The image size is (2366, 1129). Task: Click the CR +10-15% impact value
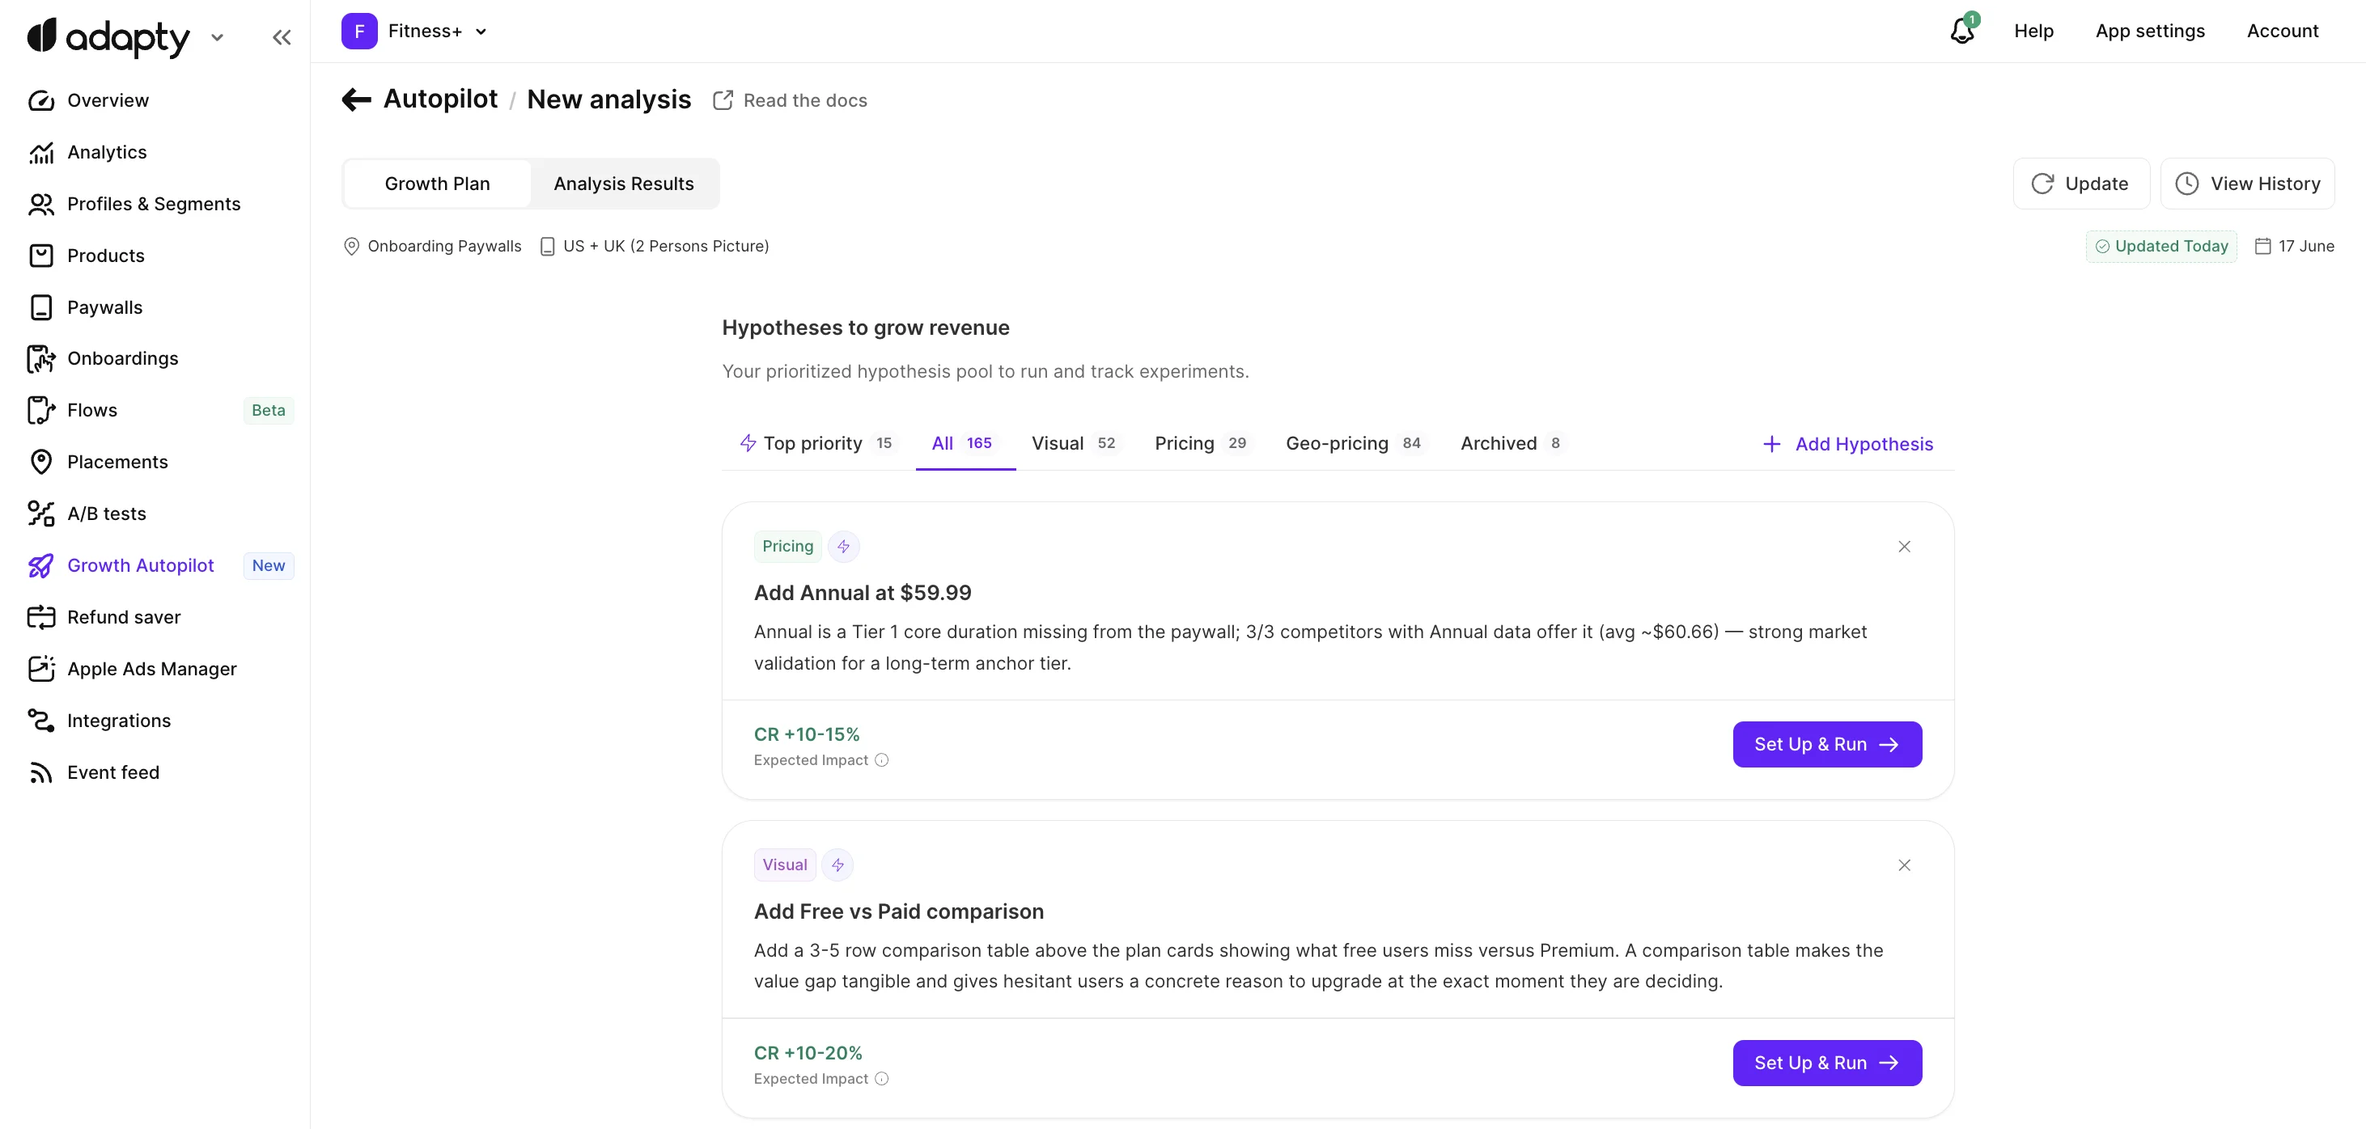(807, 734)
